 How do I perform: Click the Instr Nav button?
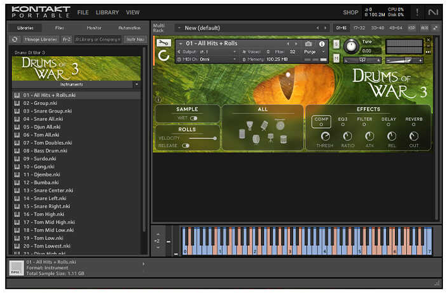[135, 39]
